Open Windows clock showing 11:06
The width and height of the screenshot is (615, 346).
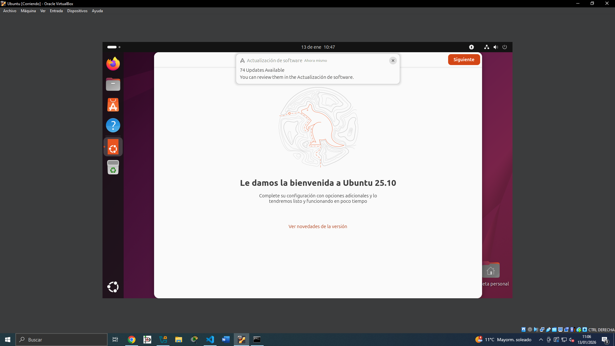(587, 340)
